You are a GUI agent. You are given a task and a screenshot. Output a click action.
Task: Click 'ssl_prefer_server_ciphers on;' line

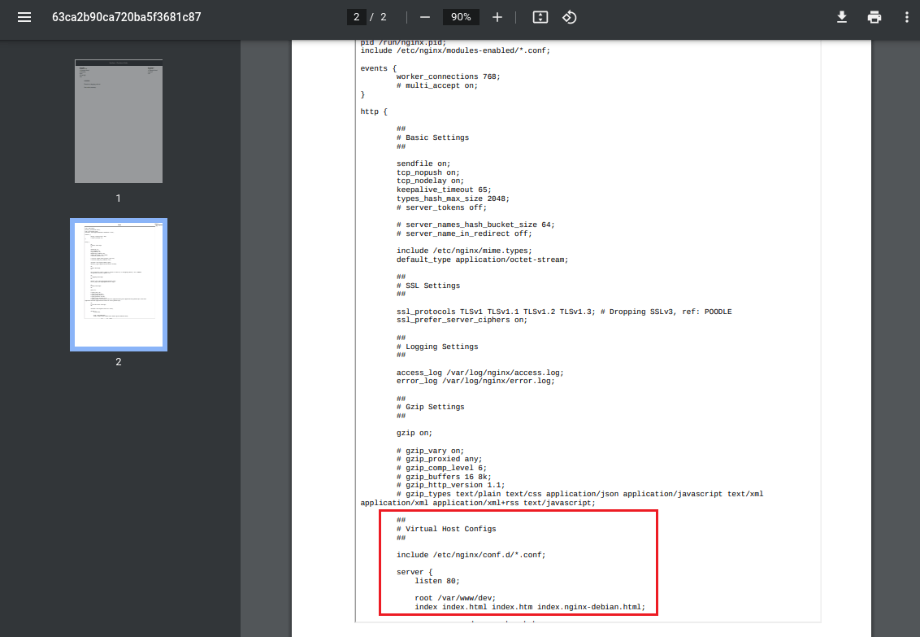pyautogui.click(x=462, y=320)
